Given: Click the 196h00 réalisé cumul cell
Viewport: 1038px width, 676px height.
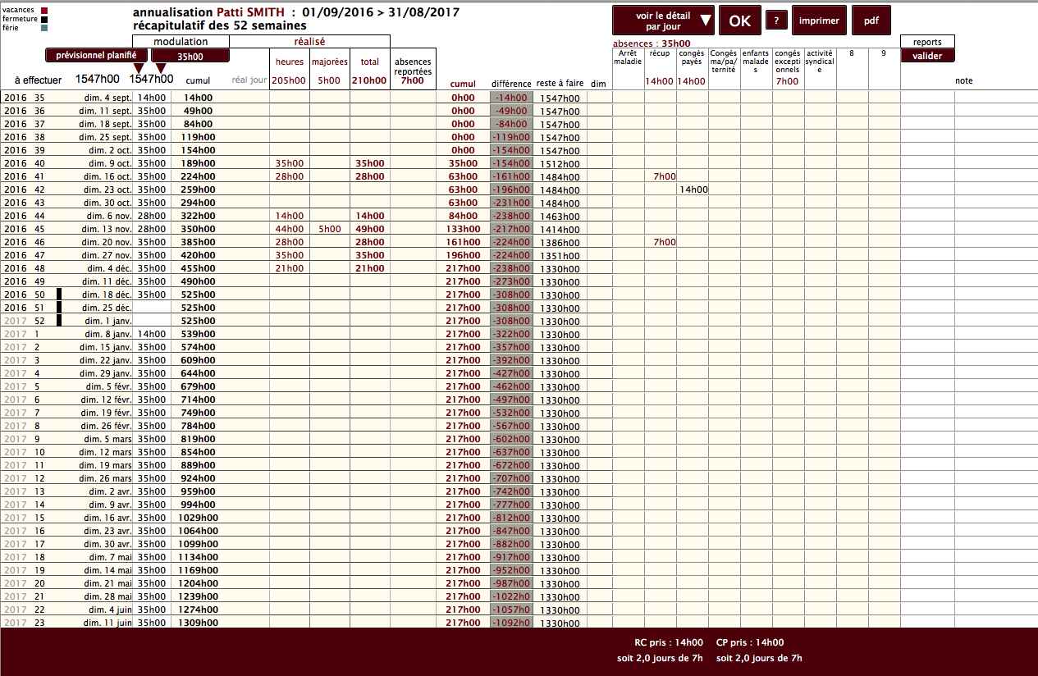Looking at the screenshot, I should tap(462, 255).
